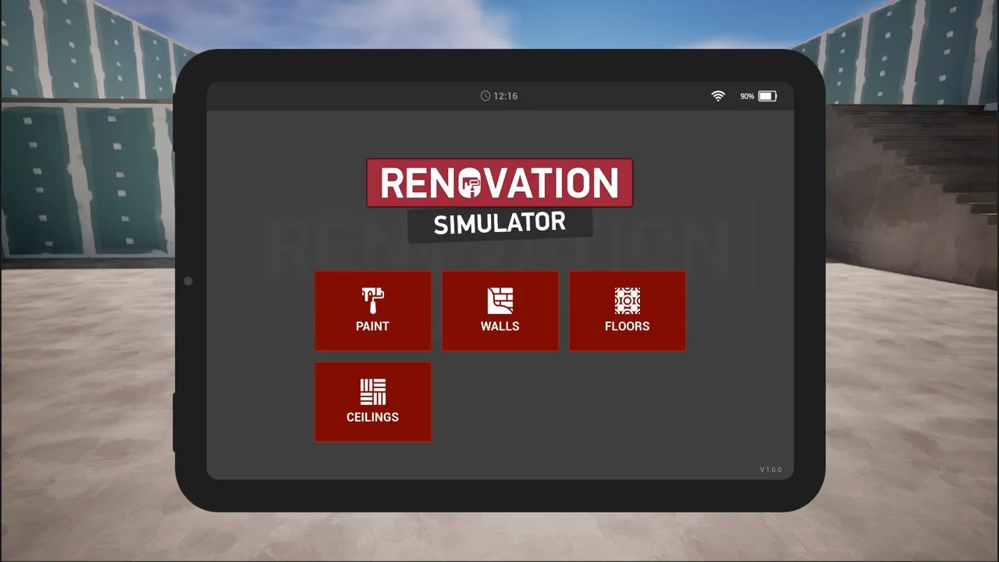The image size is (999, 562).
Task: Open the CEILINGS label text
Action: 372,417
